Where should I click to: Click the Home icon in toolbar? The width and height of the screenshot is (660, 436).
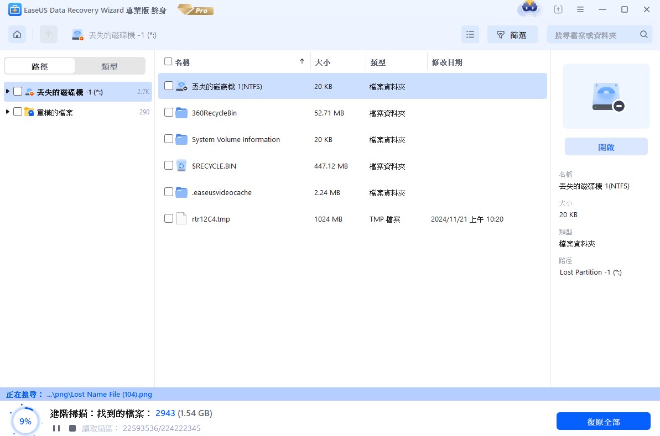[x=17, y=34]
